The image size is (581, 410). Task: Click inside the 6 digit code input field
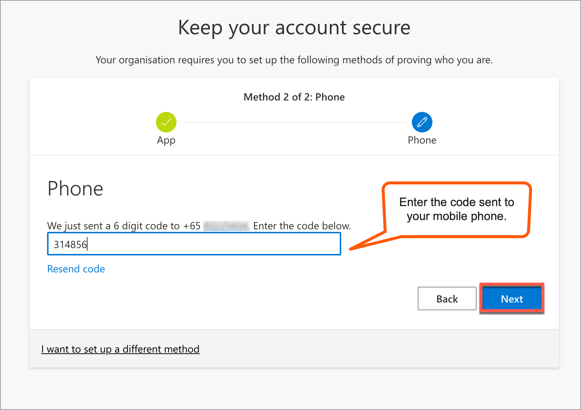pyautogui.click(x=194, y=244)
